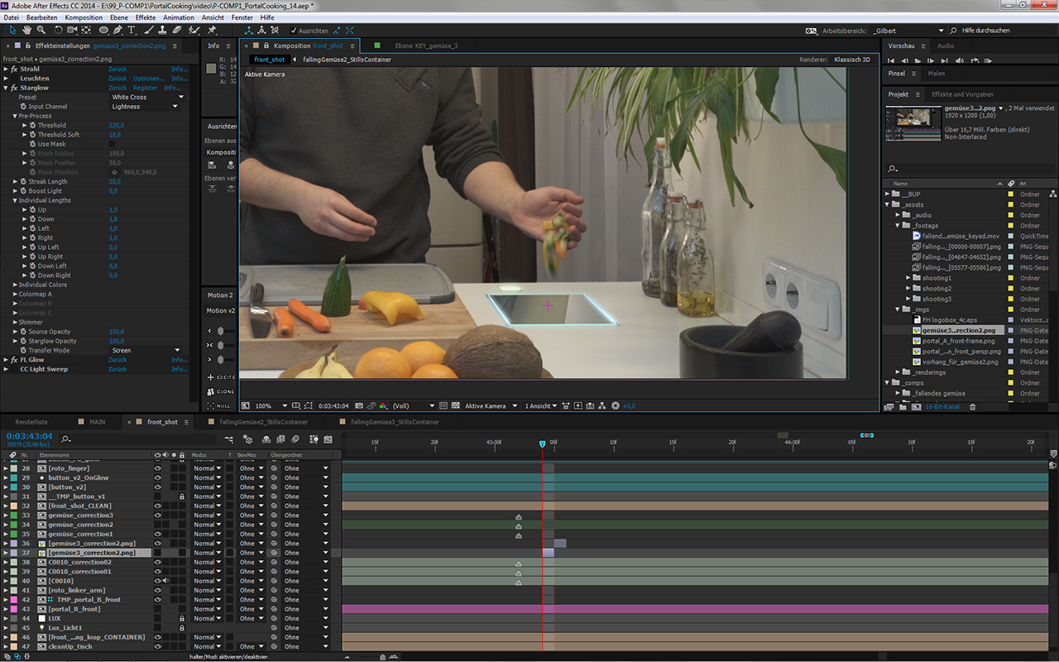Viewport: 1059px width, 662px height.
Task: Click Zurück to reset the Starglow effect
Action: pos(117,88)
